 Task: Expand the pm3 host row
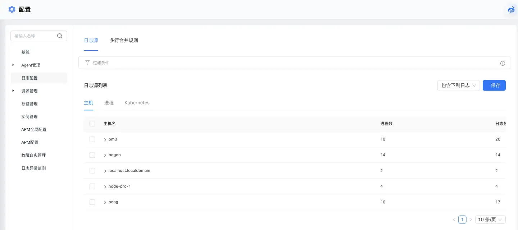[105, 139]
